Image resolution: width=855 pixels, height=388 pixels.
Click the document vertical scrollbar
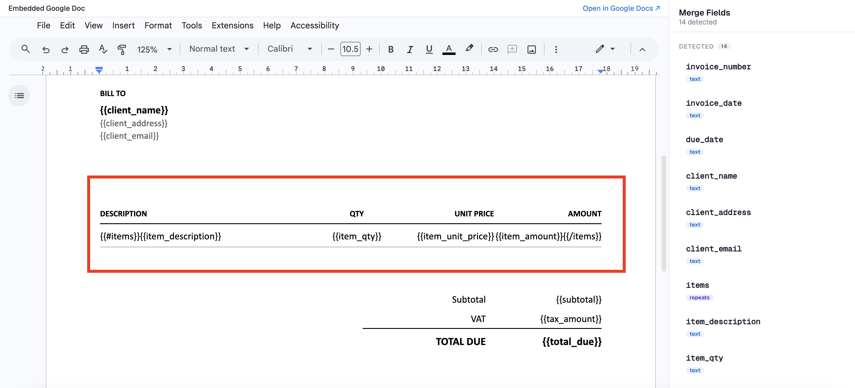point(664,214)
